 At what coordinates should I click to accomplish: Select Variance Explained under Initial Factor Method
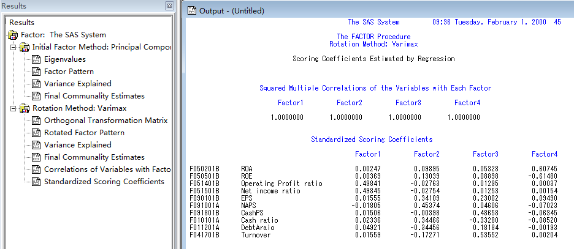pos(77,84)
